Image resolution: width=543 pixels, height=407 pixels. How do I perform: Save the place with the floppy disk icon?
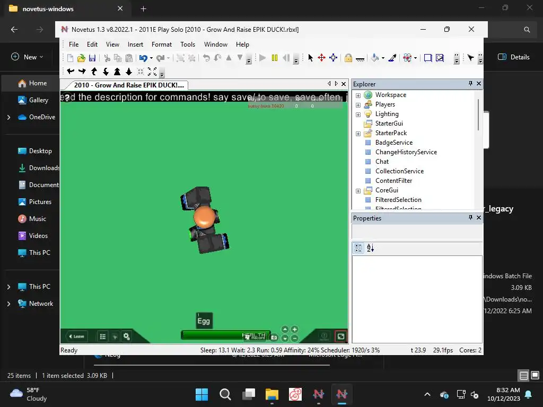(92, 58)
